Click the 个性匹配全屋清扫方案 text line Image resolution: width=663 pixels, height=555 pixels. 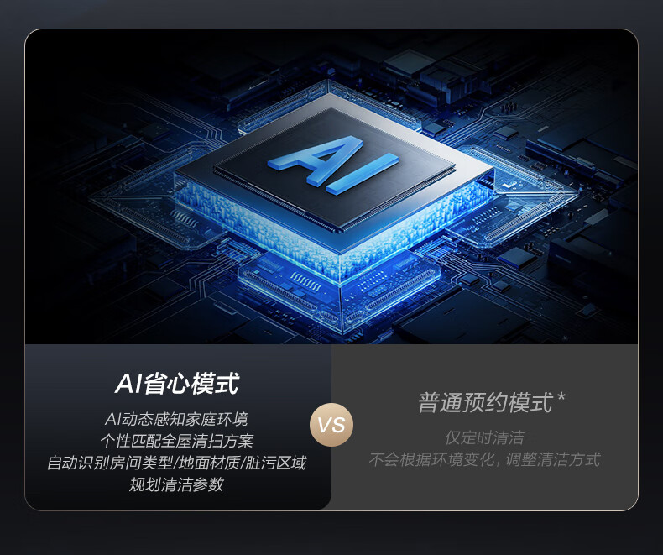coord(177,441)
